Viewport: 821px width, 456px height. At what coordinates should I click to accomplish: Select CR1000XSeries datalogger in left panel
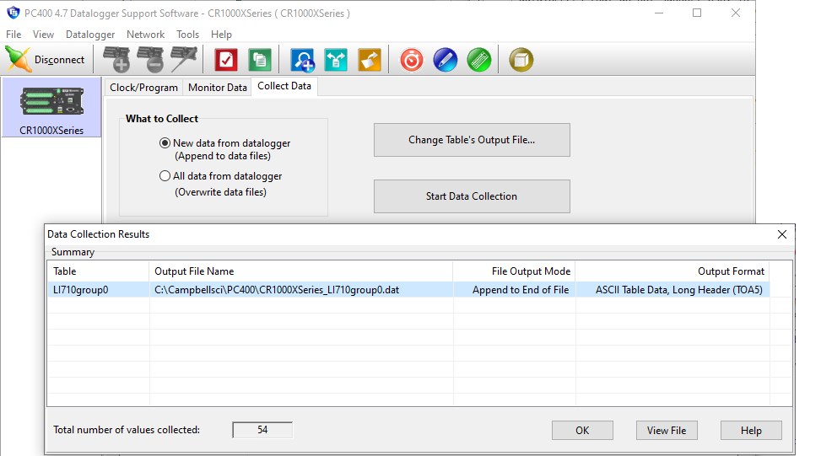[x=51, y=108]
